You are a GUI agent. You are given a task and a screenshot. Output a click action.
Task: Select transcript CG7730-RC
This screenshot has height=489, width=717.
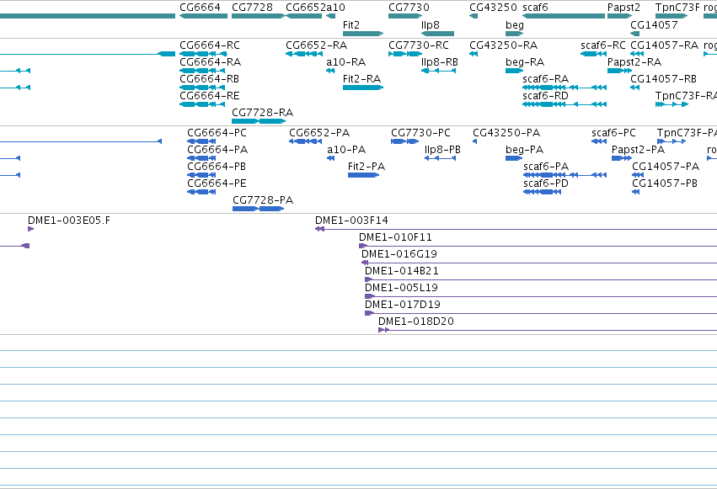click(419, 45)
